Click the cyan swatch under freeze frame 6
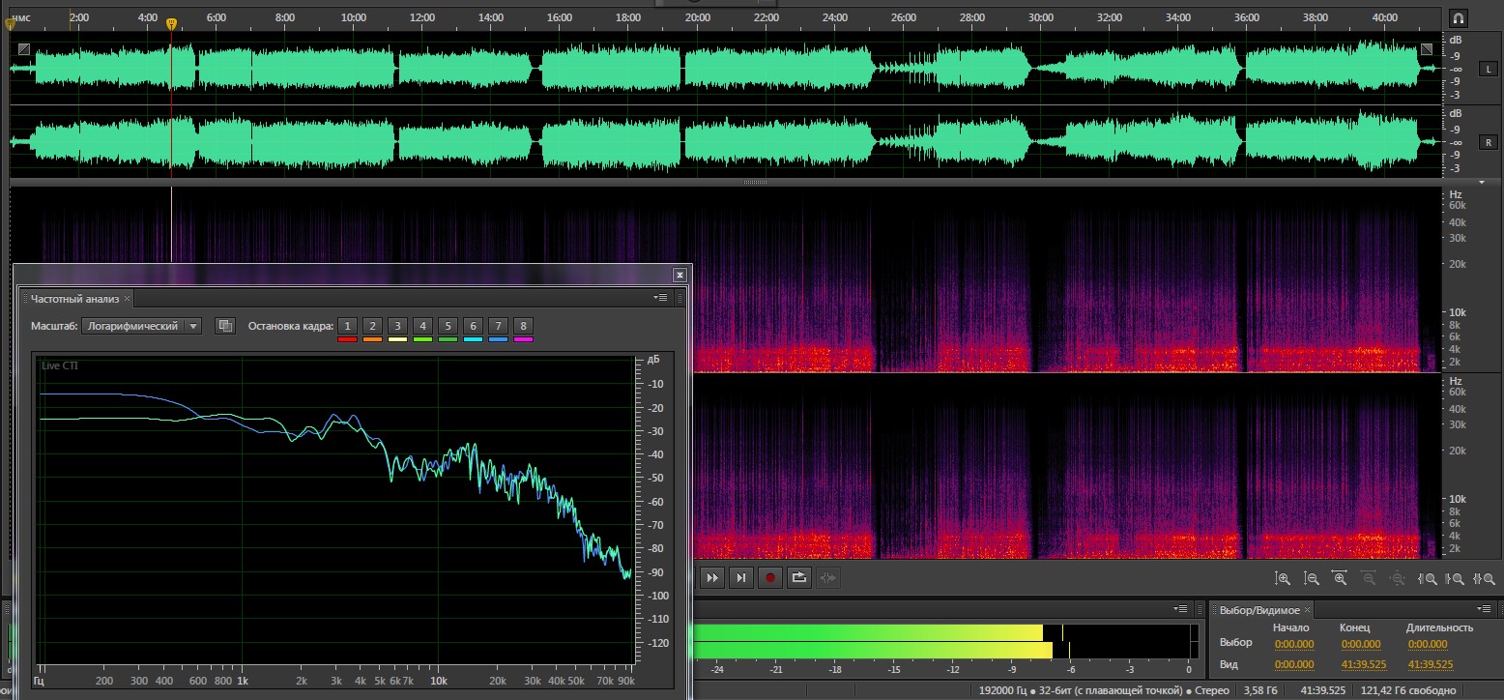Image resolution: width=1504 pixels, height=700 pixels. 473,338
